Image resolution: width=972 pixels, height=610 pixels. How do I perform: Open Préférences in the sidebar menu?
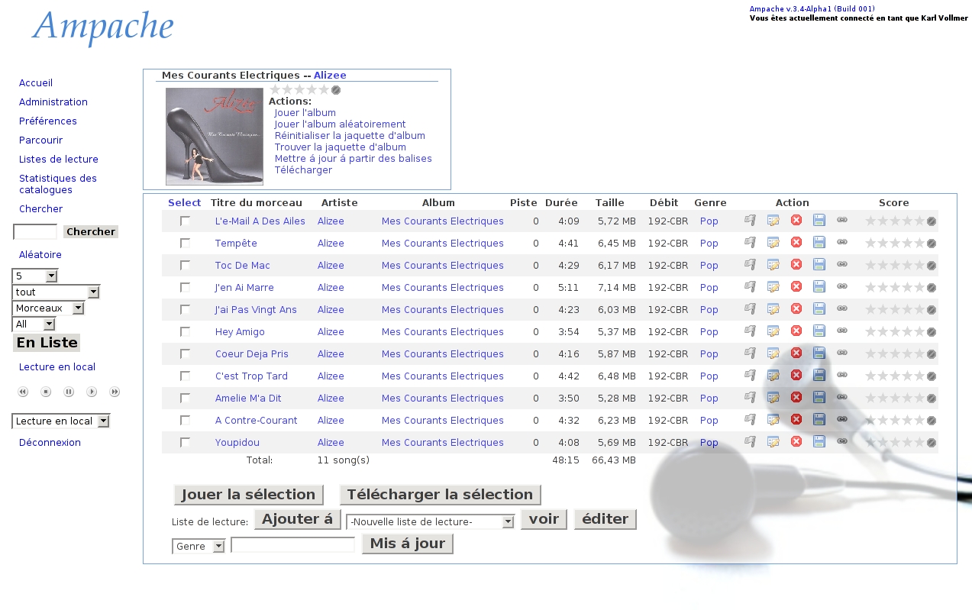click(48, 121)
